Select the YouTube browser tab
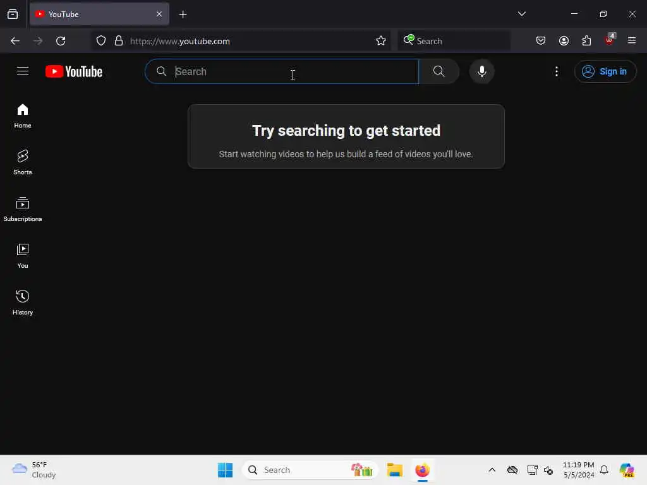The width and height of the screenshot is (647, 485). pyautogui.click(x=99, y=14)
